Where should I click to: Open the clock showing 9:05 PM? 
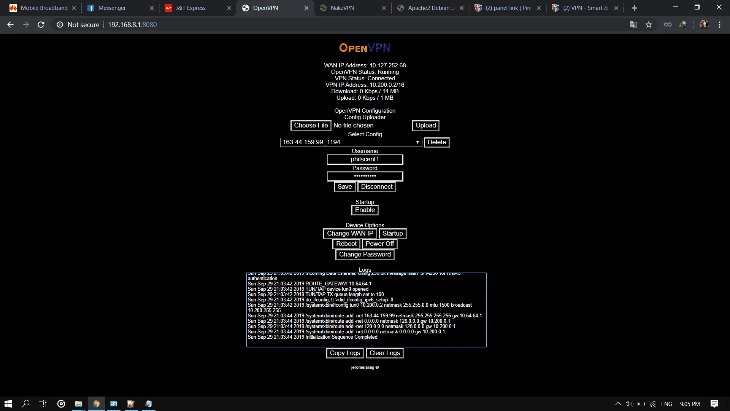click(x=690, y=404)
